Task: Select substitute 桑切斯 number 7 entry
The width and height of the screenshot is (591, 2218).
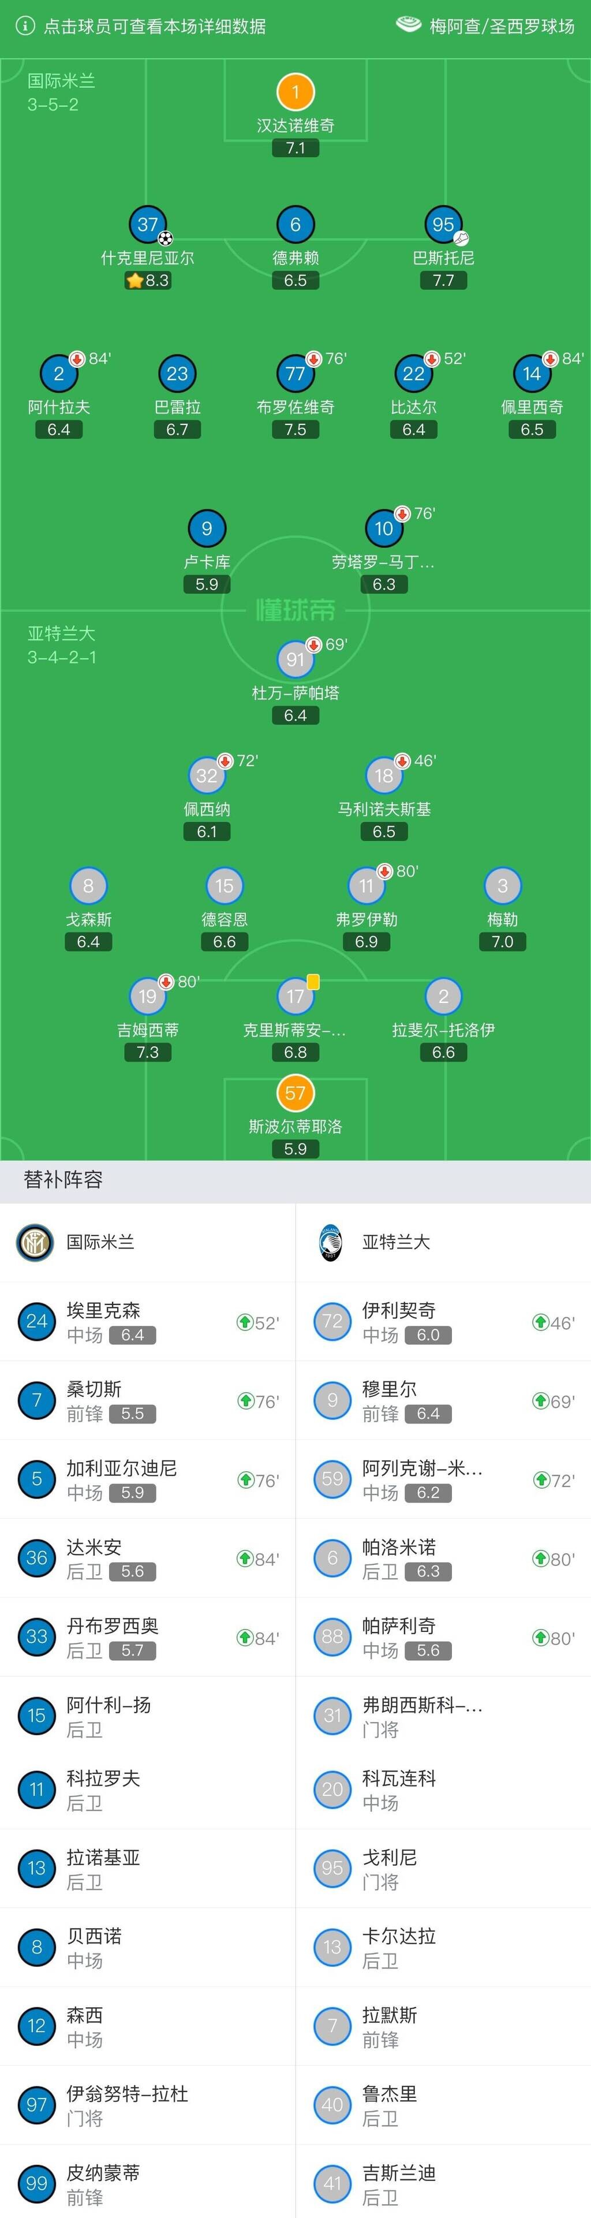Action: coord(147,1401)
